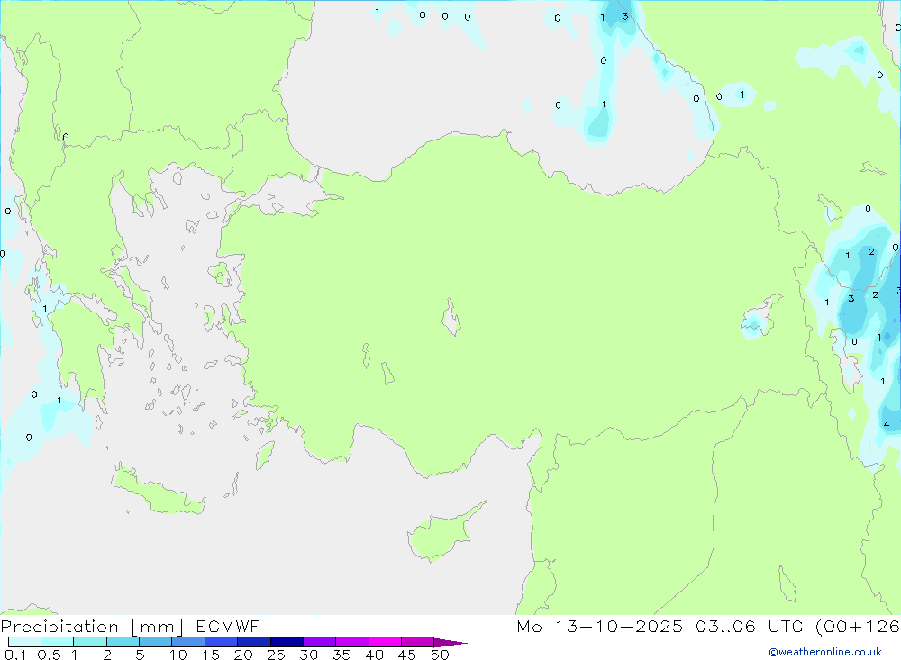
Task: Click the '03..06 UTC' time range text
Action: click(x=749, y=626)
